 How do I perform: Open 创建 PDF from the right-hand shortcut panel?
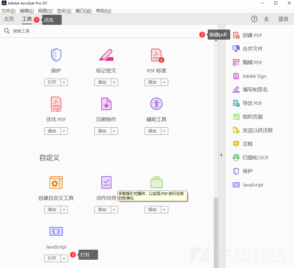(x=247, y=35)
